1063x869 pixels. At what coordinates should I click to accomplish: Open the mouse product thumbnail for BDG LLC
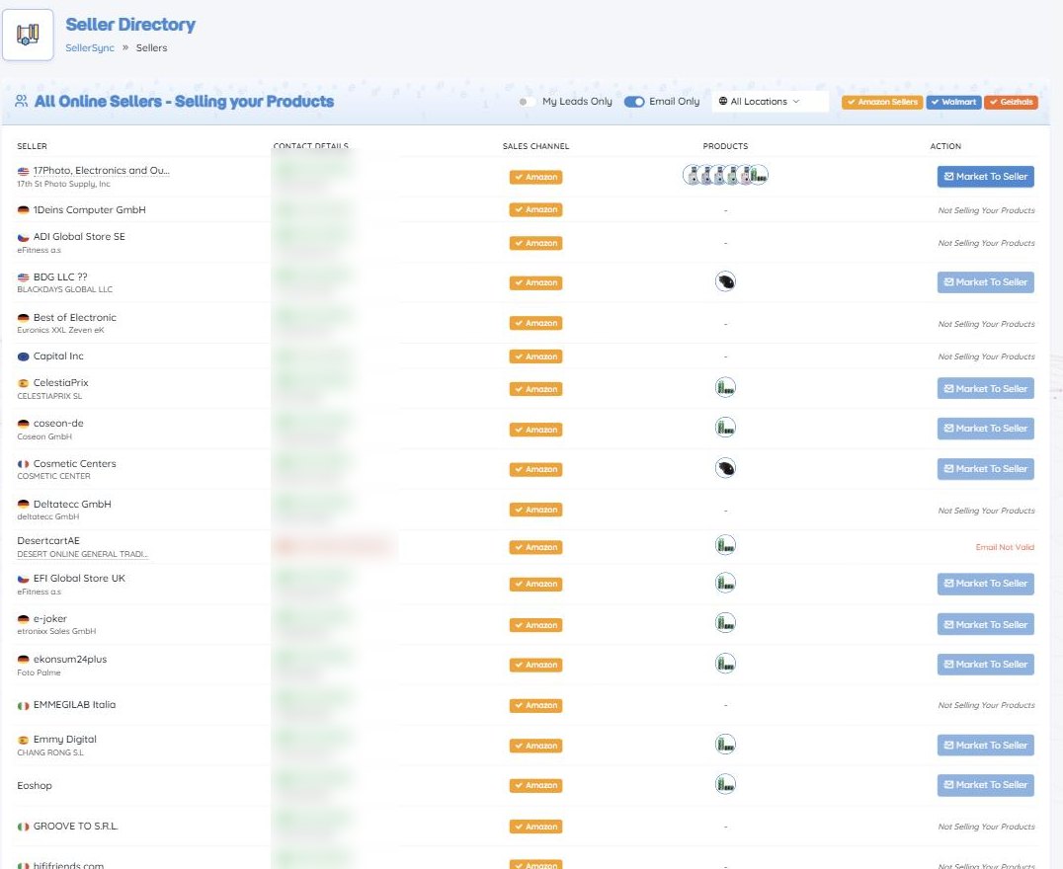pyautogui.click(x=725, y=281)
